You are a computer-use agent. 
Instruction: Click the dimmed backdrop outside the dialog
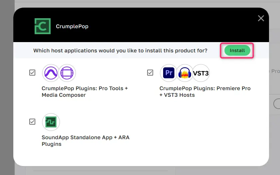(x=7, y=89)
